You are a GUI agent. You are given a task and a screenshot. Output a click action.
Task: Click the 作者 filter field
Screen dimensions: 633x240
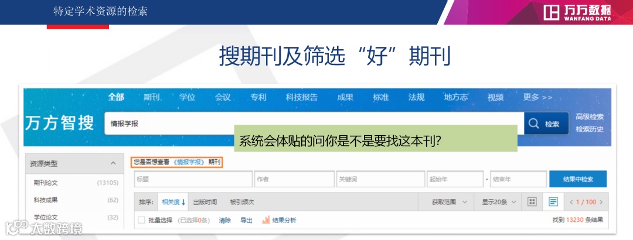(x=294, y=179)
